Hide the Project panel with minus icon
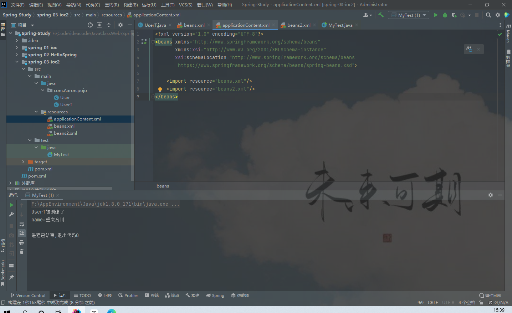This screenshot has width=512, height=313. pos(130,25)
